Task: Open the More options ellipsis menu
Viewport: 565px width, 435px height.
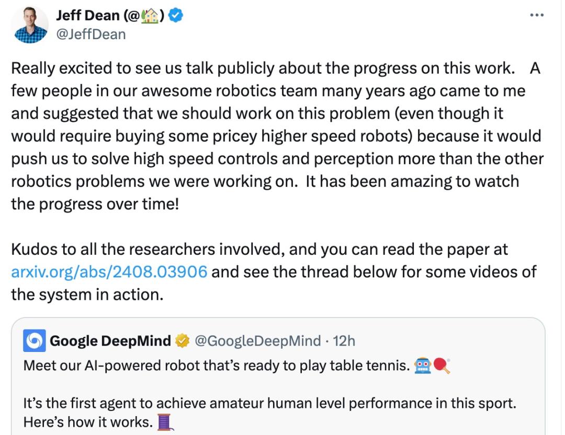Action: coord(537,15)
